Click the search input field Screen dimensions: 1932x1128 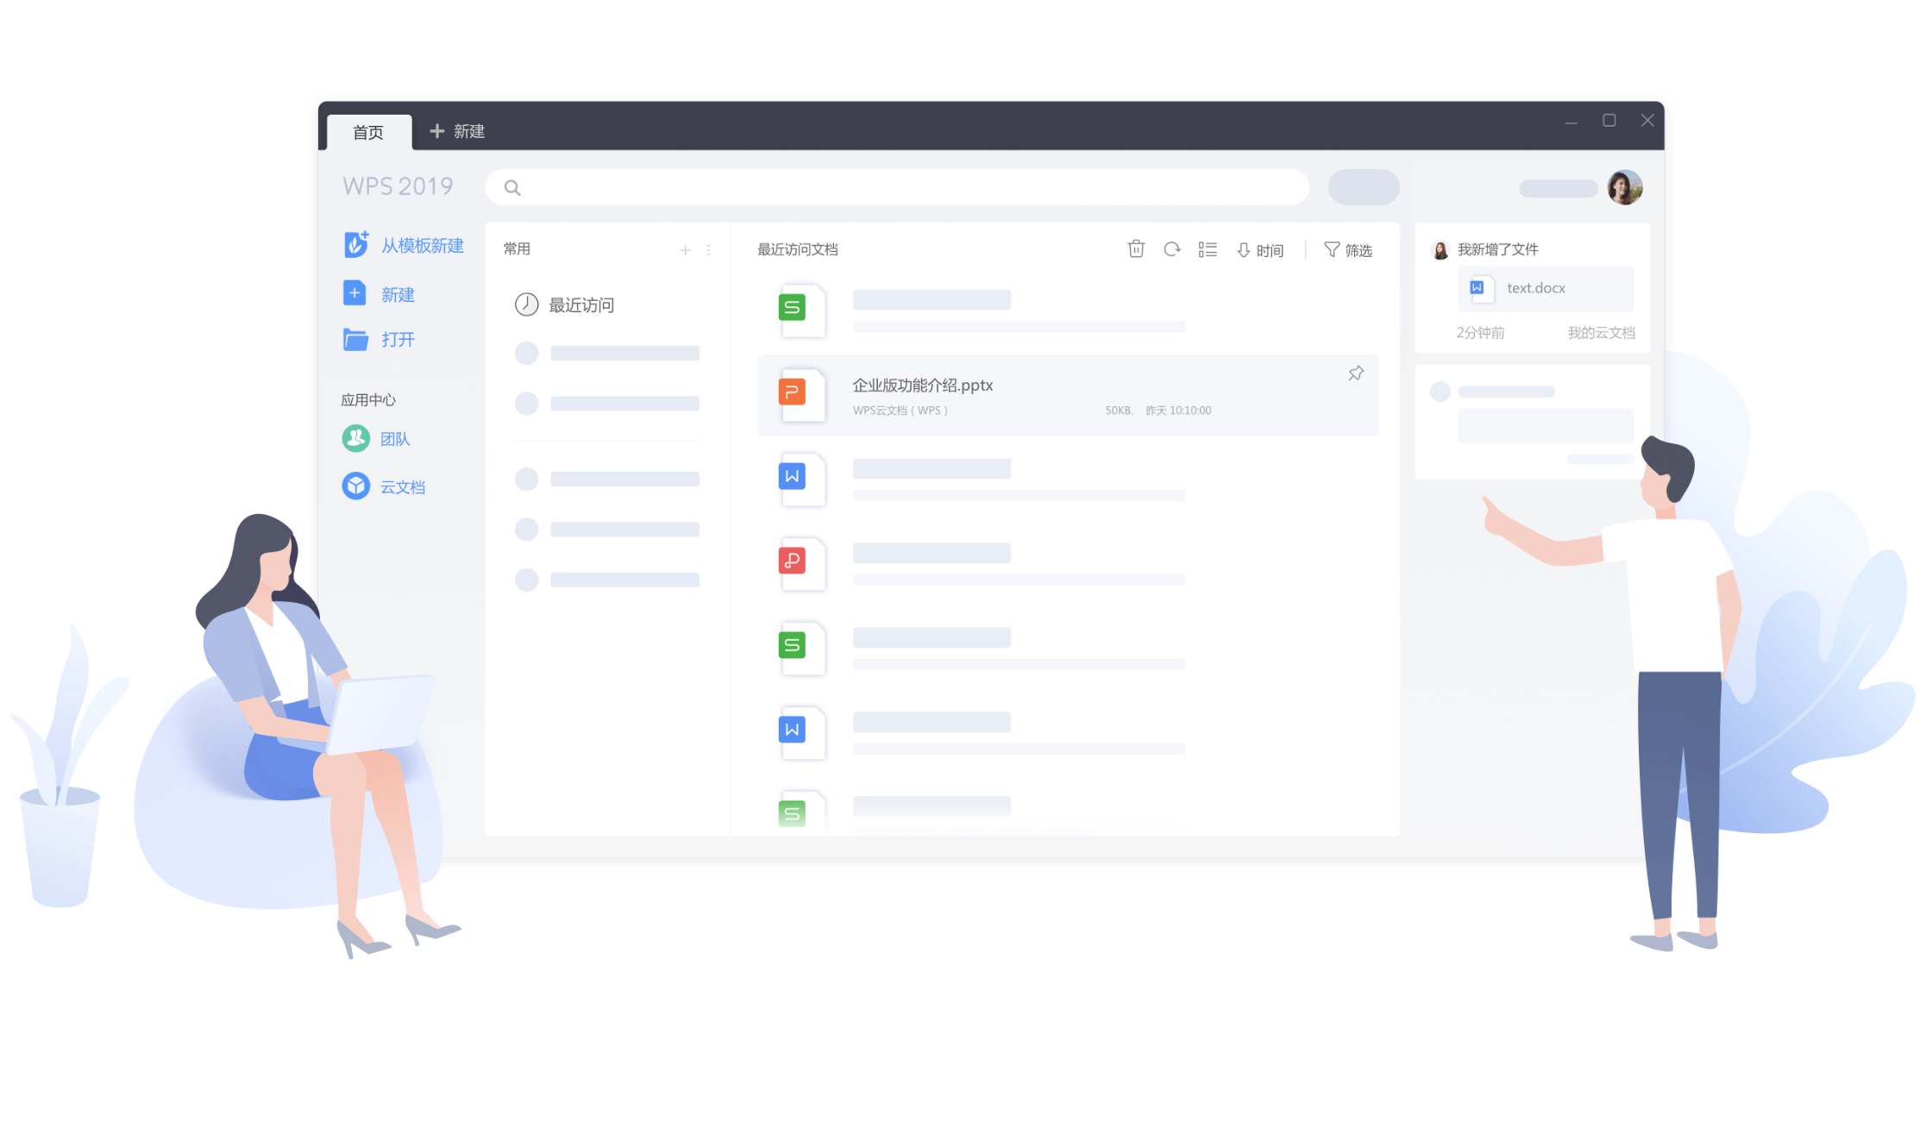pos(897,187)
